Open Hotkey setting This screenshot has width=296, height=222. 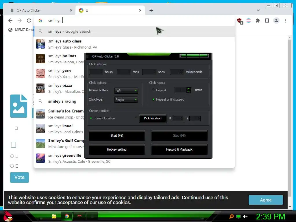click(x=117, y=149)
